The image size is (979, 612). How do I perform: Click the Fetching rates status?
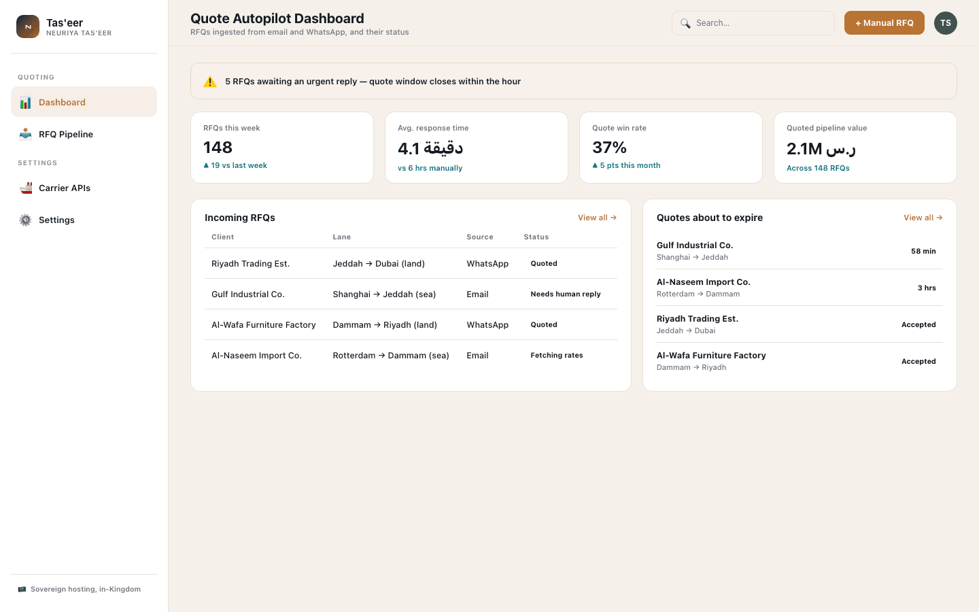[557, 356]
